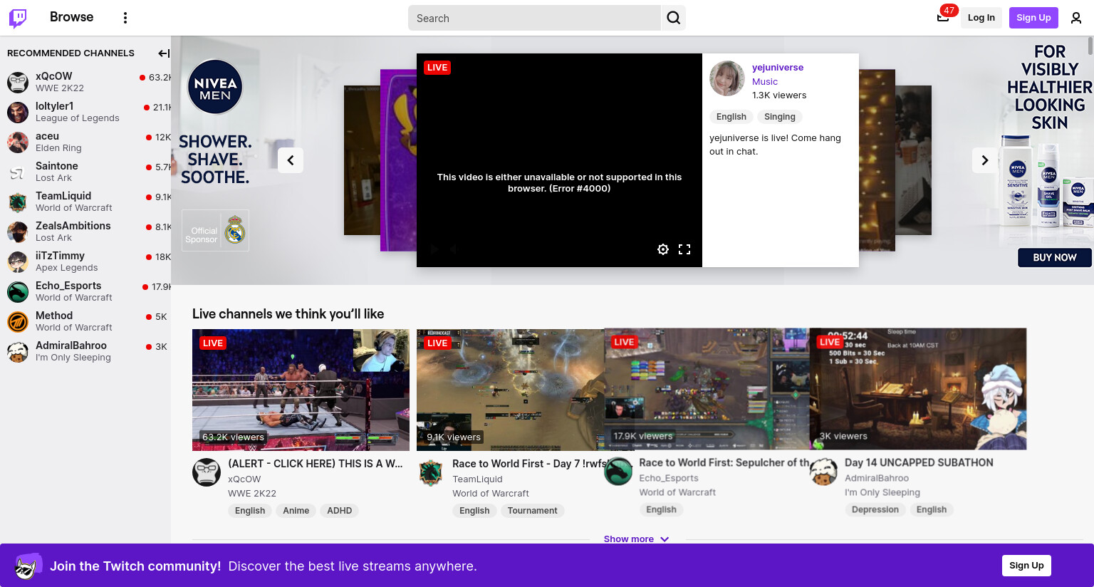Open the three-dot more options menu
The width and height of the screenshot is (1094, 587).
125,18
